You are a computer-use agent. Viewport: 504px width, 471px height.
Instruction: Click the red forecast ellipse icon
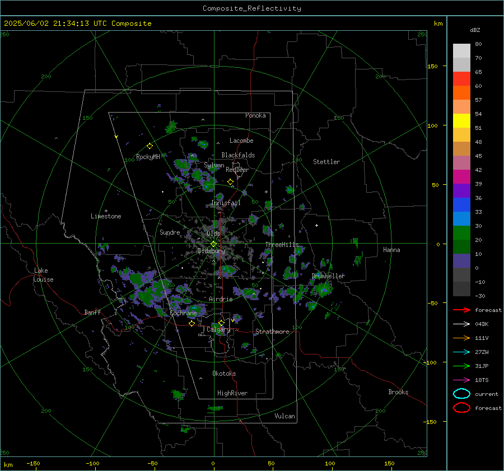(x=461, y=408)
